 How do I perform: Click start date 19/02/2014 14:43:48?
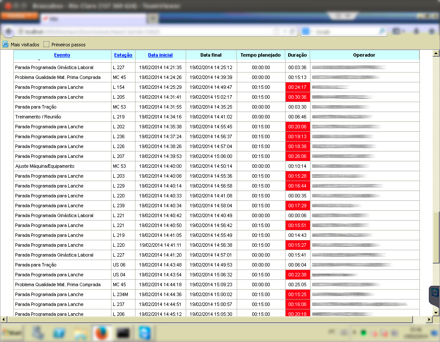tap(160, 265)
